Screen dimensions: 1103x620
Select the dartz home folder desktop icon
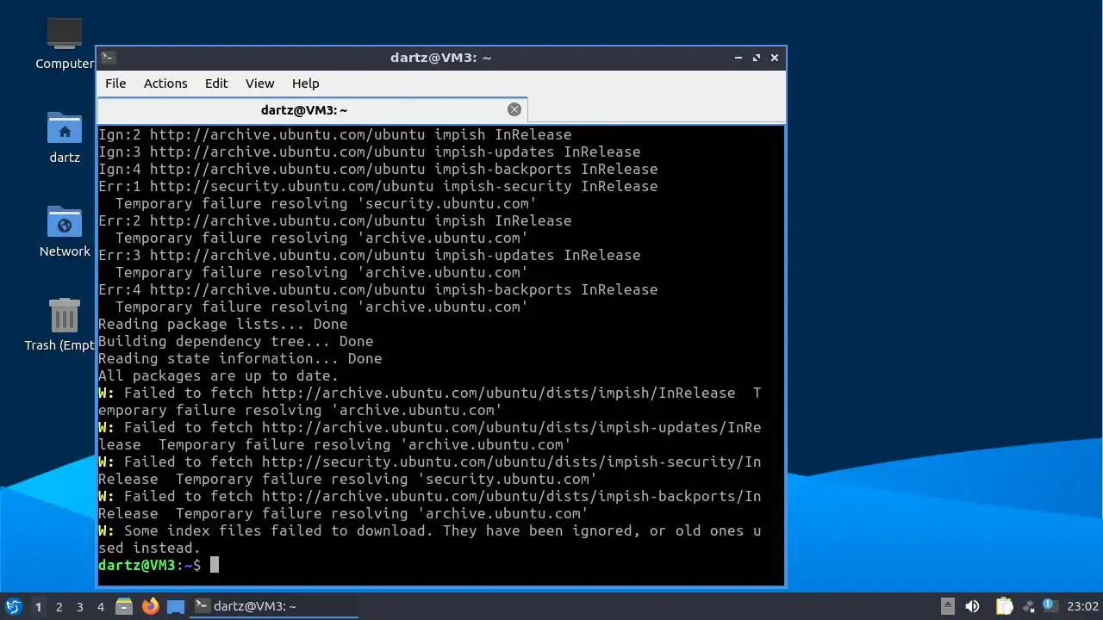(65, 137)
